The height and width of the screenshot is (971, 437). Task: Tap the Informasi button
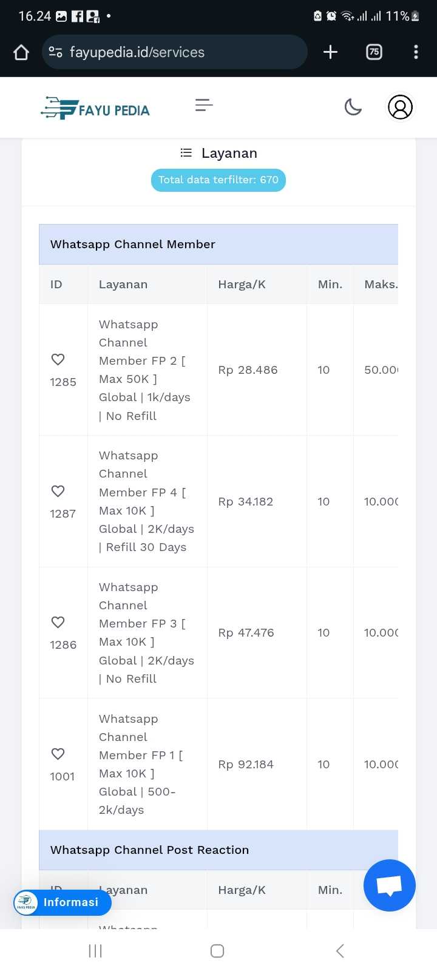[x=63, y=902]
